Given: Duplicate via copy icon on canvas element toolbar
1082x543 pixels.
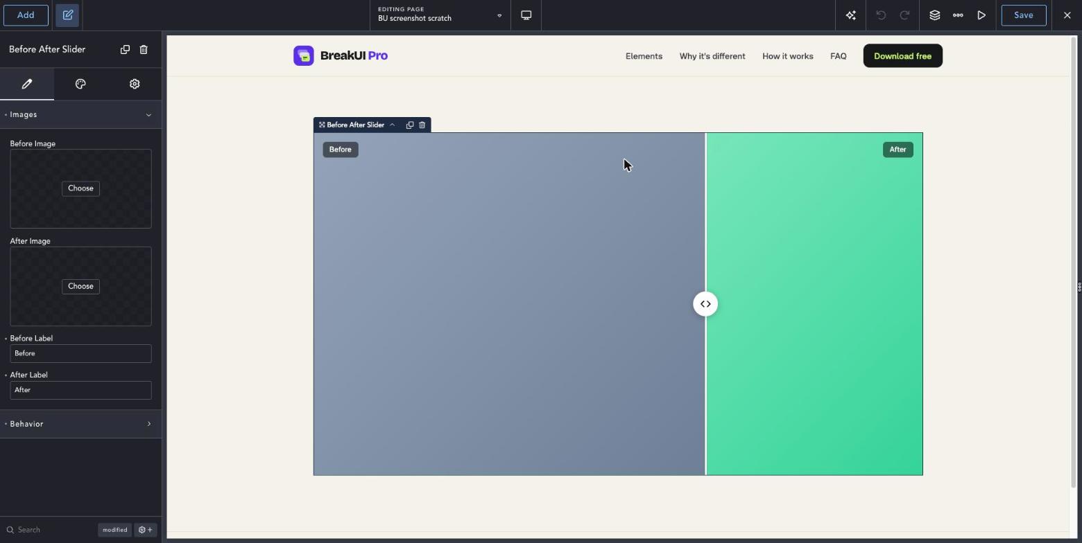Looking at the screenshot, I should pyautogui.click(x=410, y=125).
